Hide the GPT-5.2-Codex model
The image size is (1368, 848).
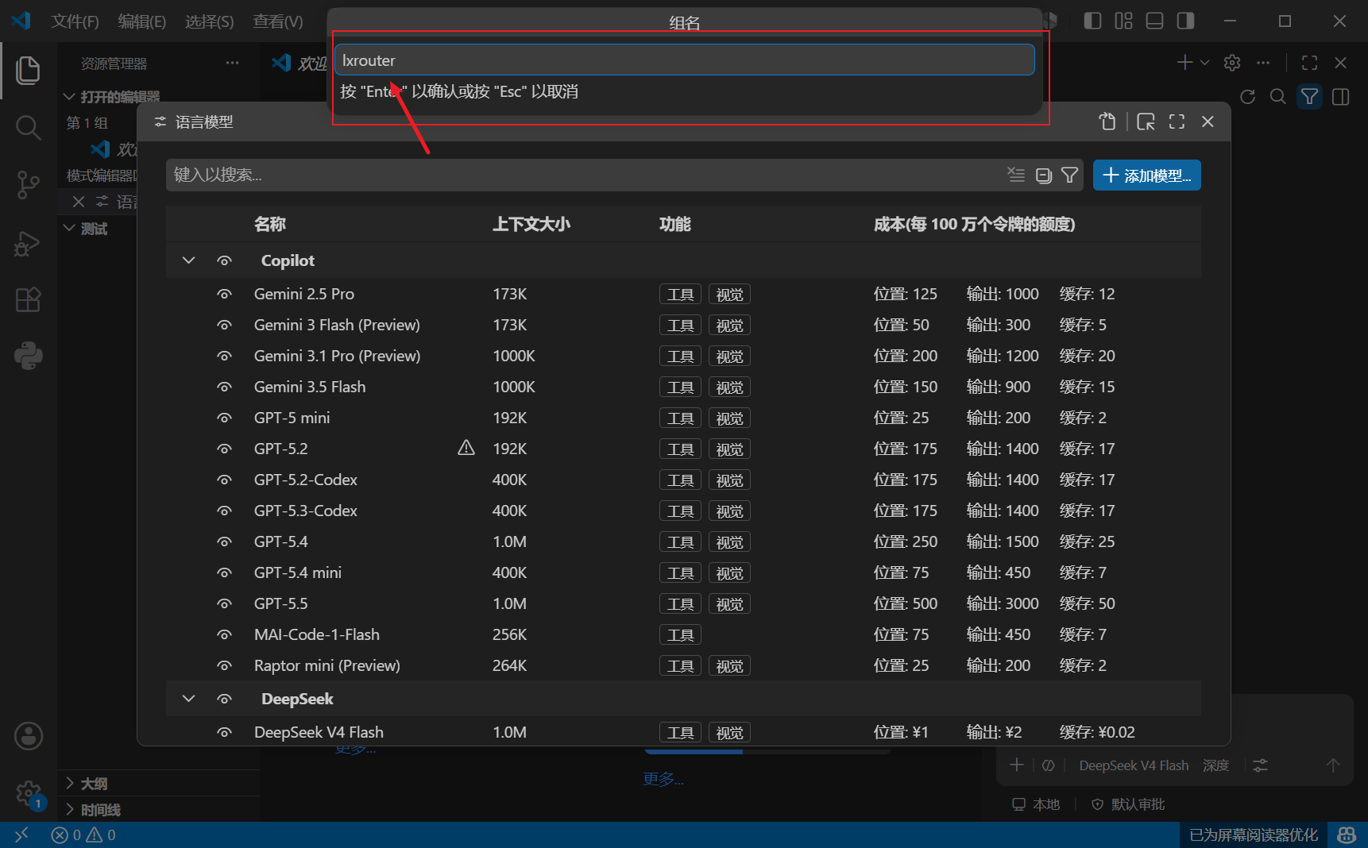click(225, 480)
